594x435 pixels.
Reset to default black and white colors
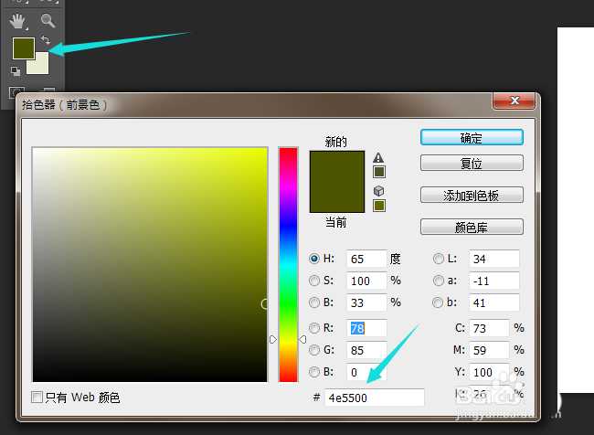click(16, 71)
